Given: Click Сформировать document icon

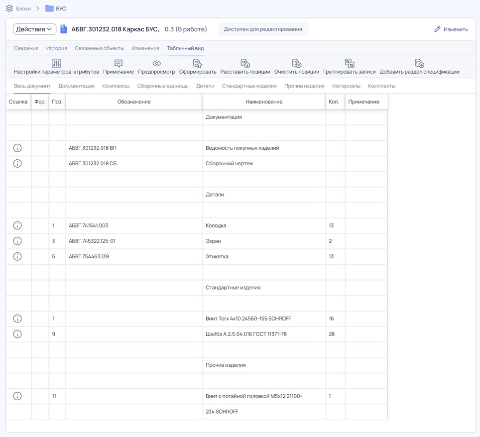Looking at the screenshot, I should pos(198,63).
